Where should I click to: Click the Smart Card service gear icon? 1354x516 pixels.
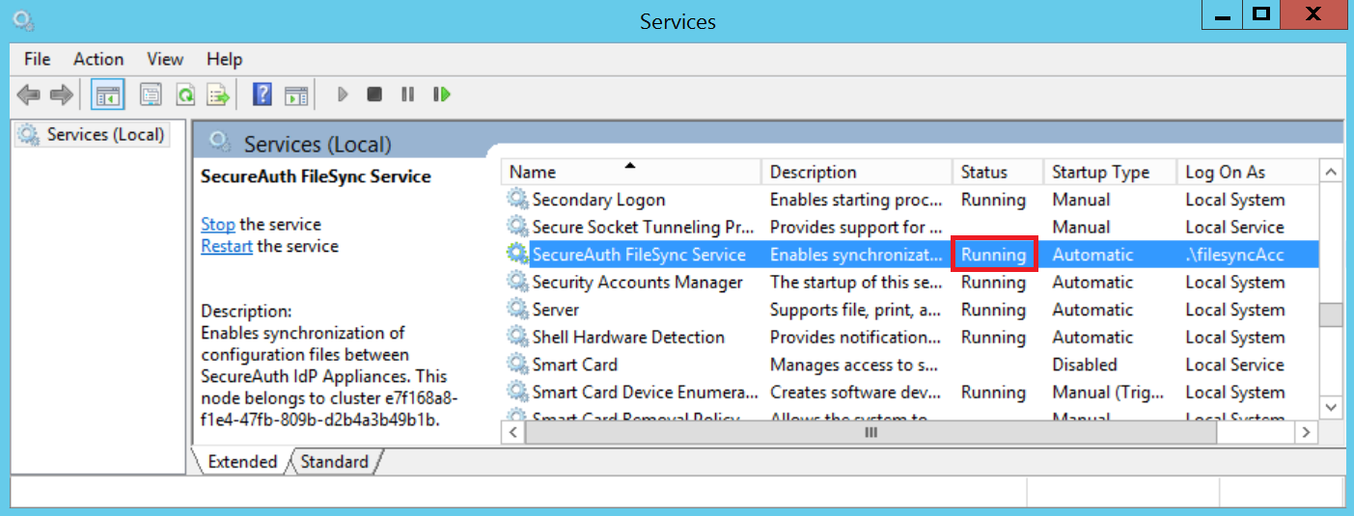518,365
